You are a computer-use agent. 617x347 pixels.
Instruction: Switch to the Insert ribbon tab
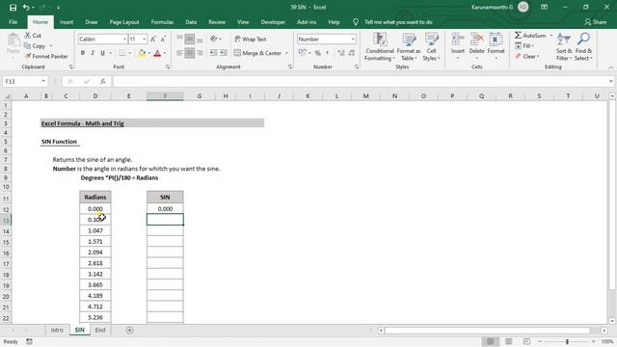(67, 22)
